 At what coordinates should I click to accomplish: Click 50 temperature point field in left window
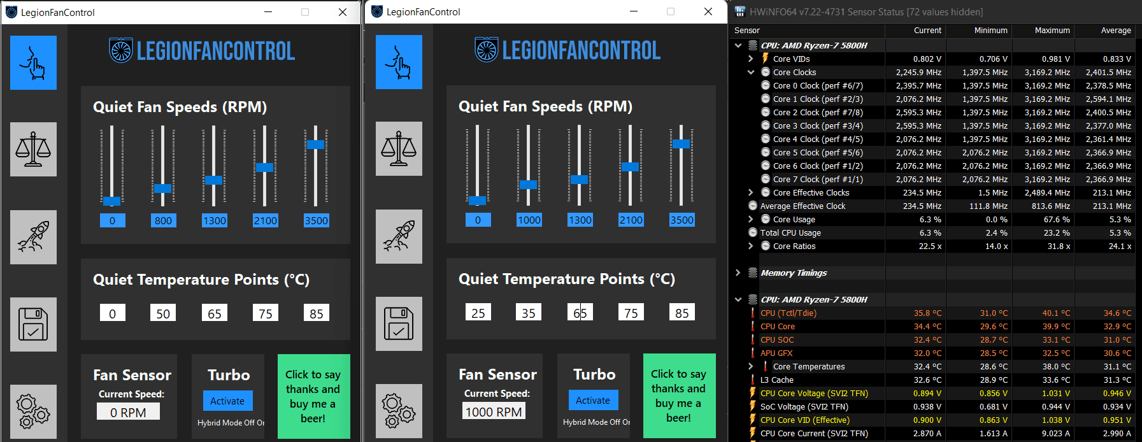point(163,313)
